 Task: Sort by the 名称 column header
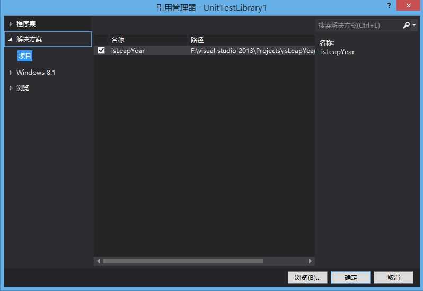[148, 40]
